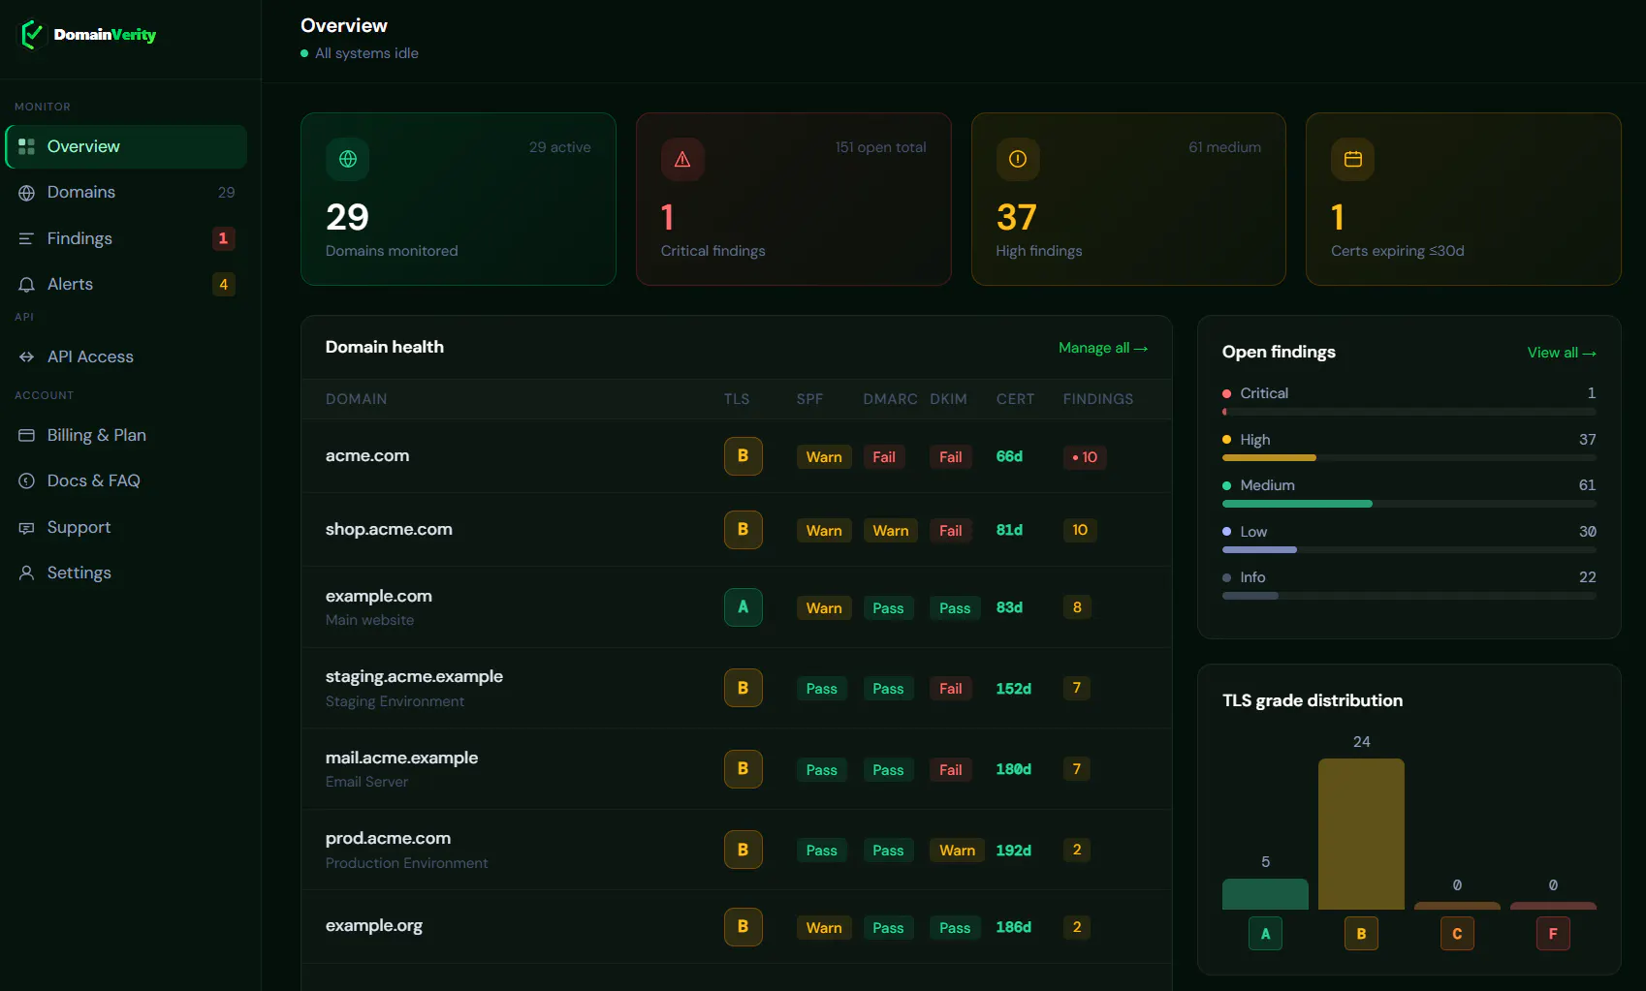
Task: Click grade C label under TLS distribution chart
Action: [x=1457, y=934]
